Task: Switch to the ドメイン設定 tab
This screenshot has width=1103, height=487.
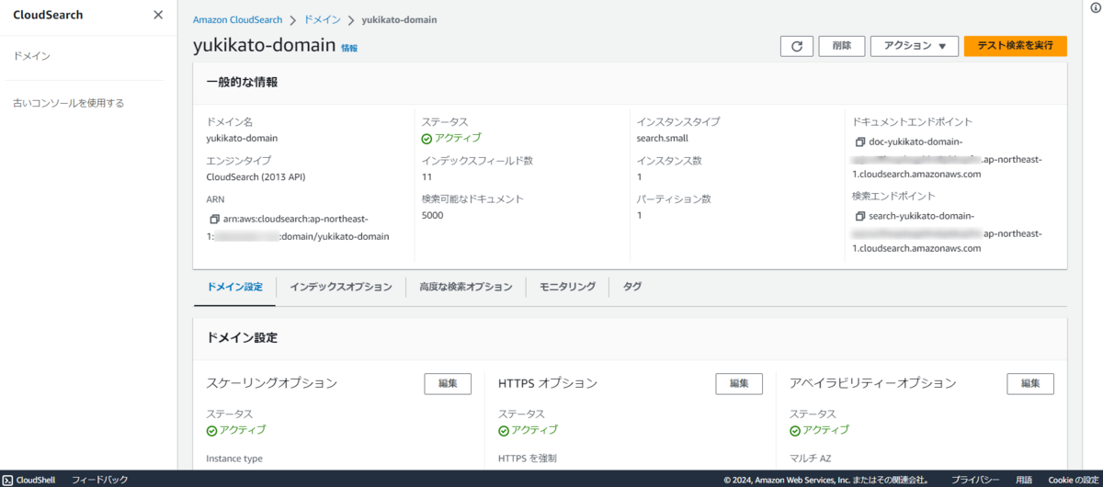Action: 234,287
